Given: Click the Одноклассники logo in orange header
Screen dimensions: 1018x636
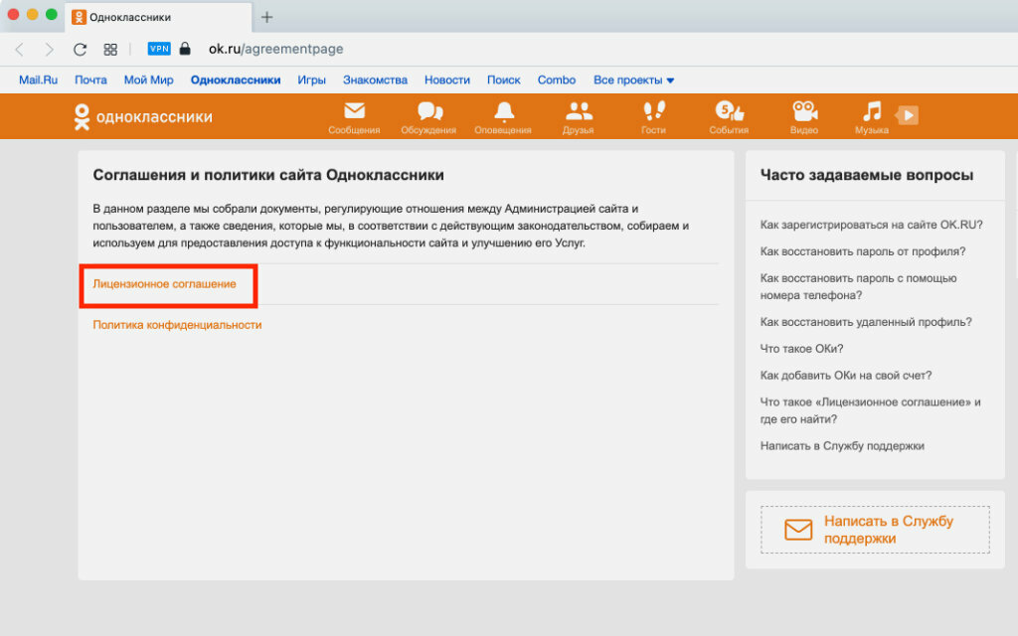Looking at the screenshot, I should point(143,117).
